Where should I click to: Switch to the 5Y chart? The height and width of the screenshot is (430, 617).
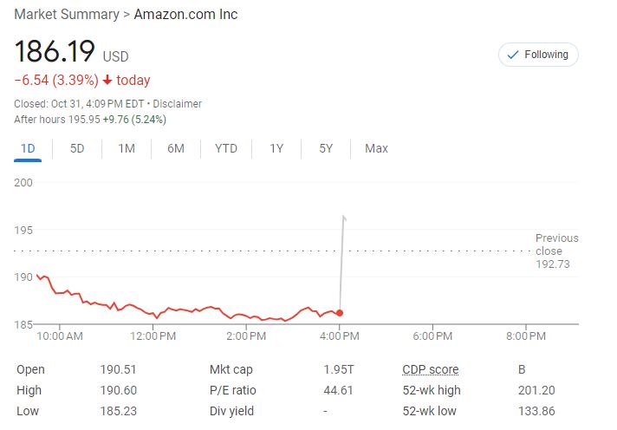[326, 148]
